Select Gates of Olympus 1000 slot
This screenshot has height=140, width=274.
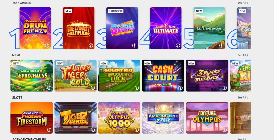click(x=119, y=118)
